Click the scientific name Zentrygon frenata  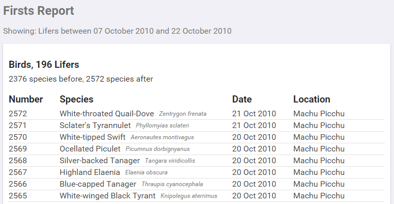pyautogui.click(x=183, y=114)
